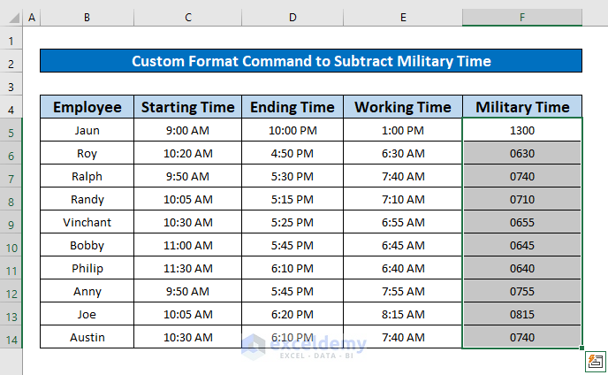The height and width of the screenshot is (375, 608).
Task: Select column D header
Action: (292, 17)
